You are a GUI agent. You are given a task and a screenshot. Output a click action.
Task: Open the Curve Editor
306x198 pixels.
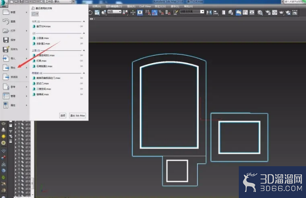(245, 13)
